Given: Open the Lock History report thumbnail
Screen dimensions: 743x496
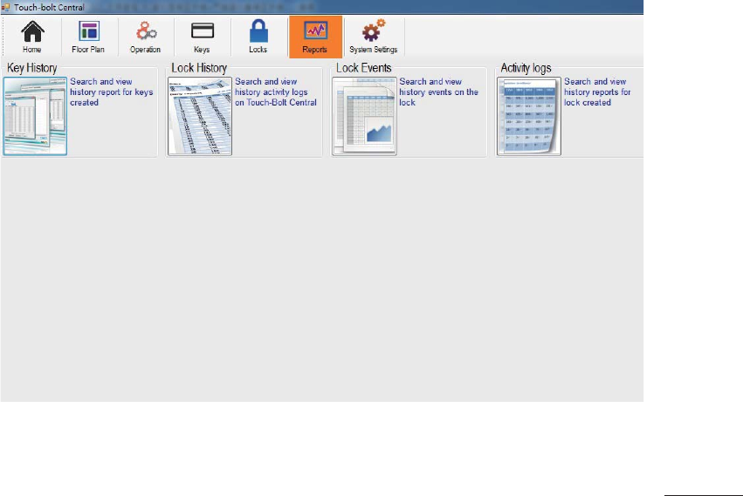Looking at the screenshot, I should pos(200,116).
